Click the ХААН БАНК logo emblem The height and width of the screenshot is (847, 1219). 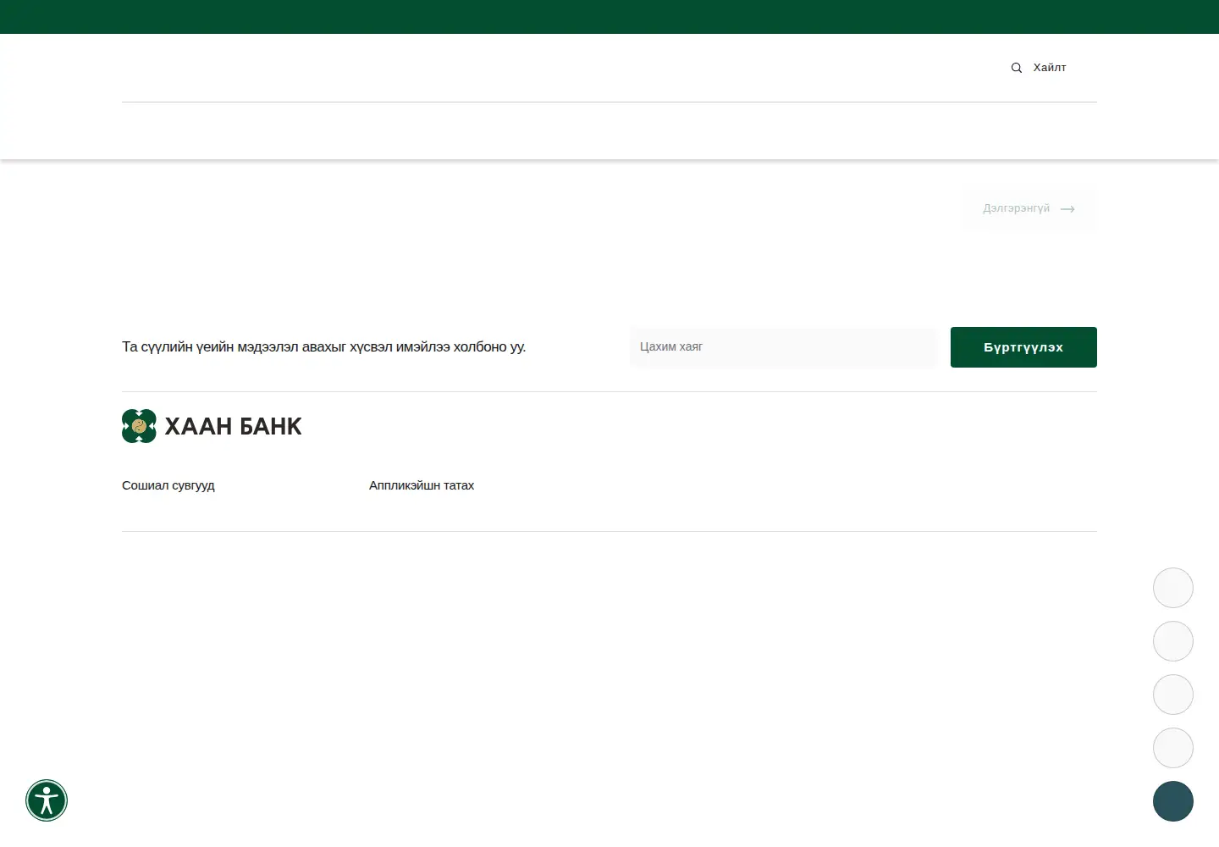pyautogui.click(x=139, y=426)
